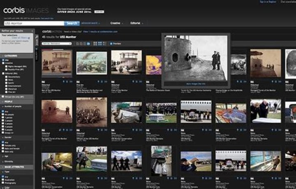Click the white button on June offer banner
Screen dimensions: 296x189
coord(99,12)
